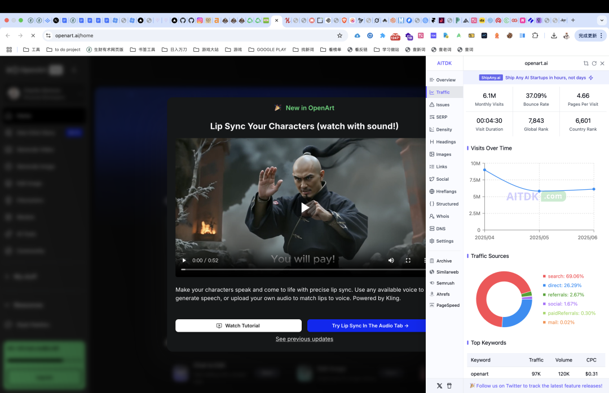The height and width of the screenshot is (393, 609).
Task: Open the to do project bookmark folder
Action: tap(63, 50)
